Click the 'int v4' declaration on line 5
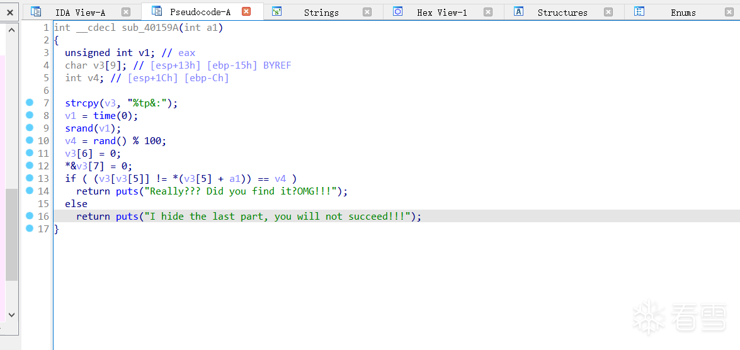The height and width of the screenshot is (350, 740). pyautogui.click(x=85, y=78)
